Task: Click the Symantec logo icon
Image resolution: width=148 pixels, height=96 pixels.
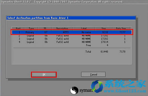Action: (74, 90)
